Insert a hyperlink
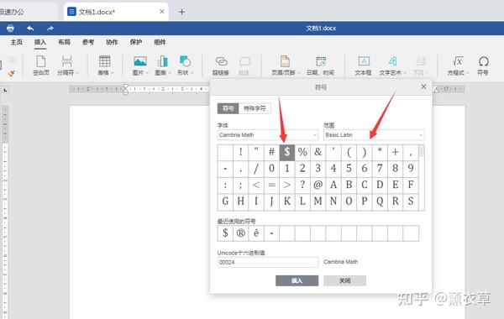The height and width of the screenshot is (319, 504). pyautogui.click(x=221, y=65)
